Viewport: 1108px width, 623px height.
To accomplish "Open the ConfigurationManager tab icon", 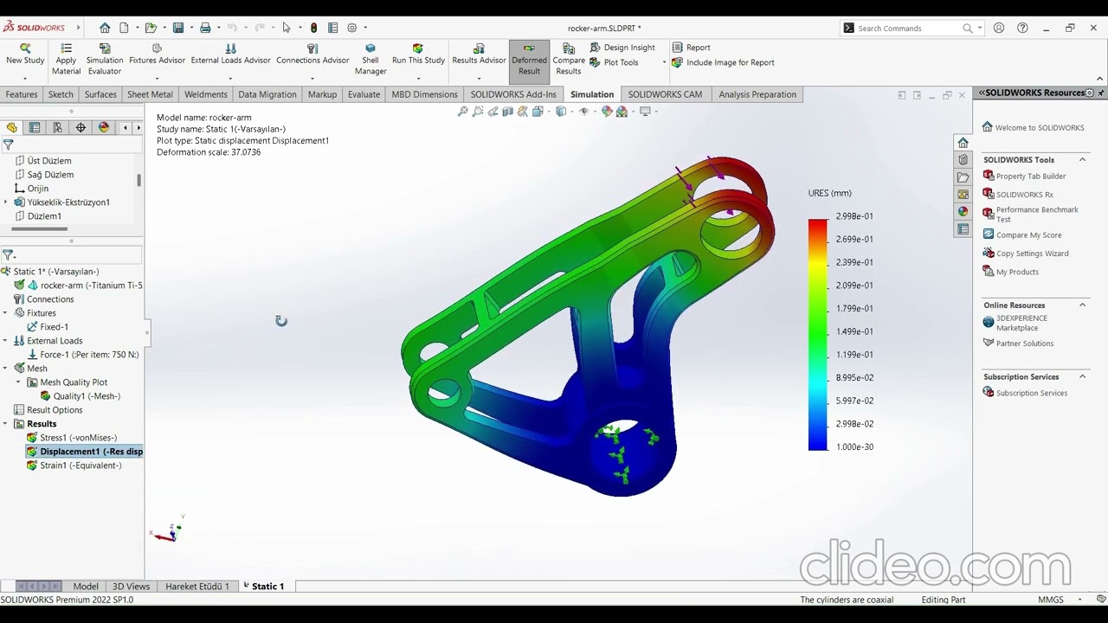I will tap(57, 127).
